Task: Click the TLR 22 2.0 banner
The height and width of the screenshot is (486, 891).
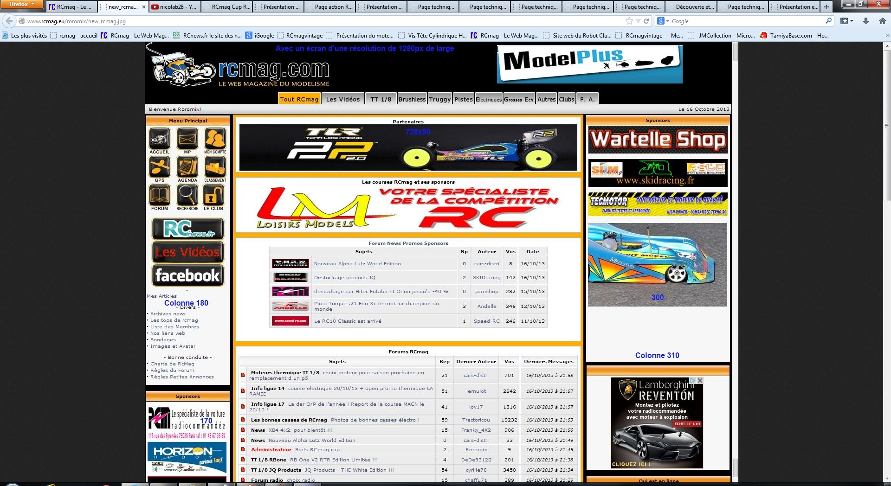Action: 408,147
